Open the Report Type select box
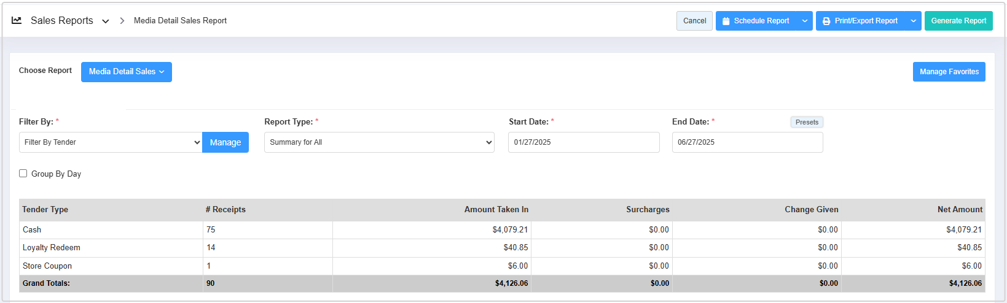 (379, 142)
